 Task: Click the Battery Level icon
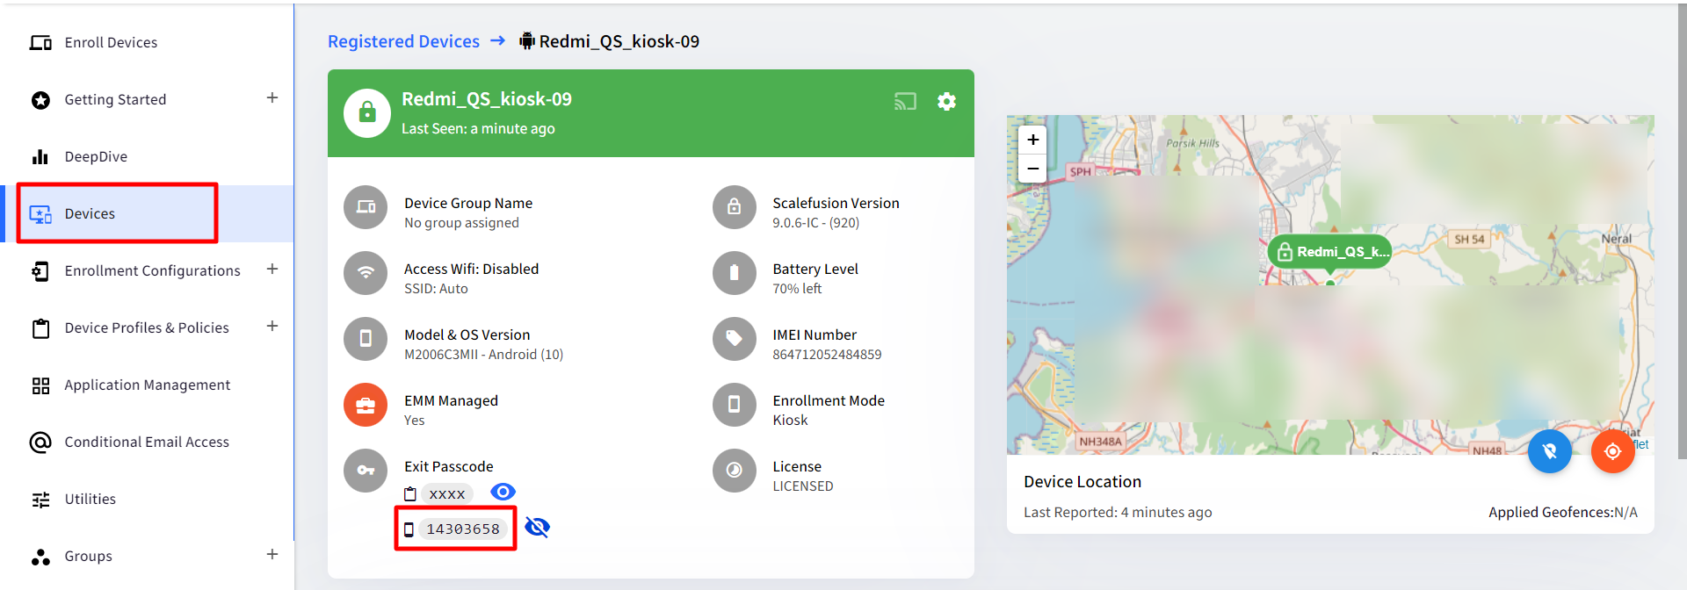pos(735,273)
